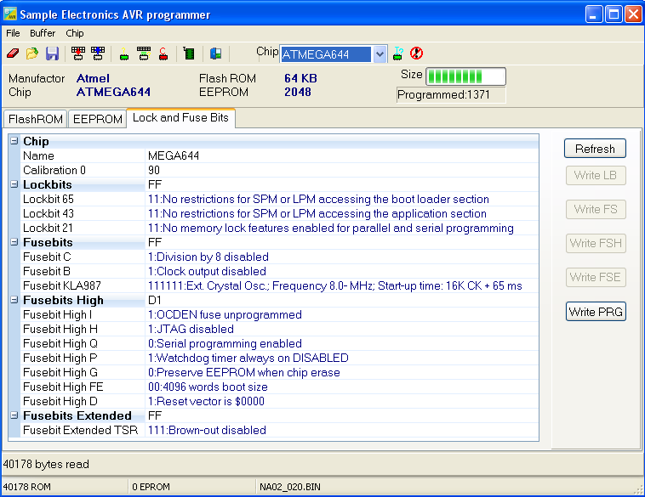Collapse the Fusebits High section
The height and width of the screenshot is (497, 645).
point(14,300)
